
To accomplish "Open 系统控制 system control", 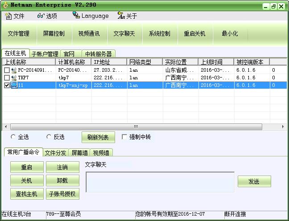I will pos(159,33).
